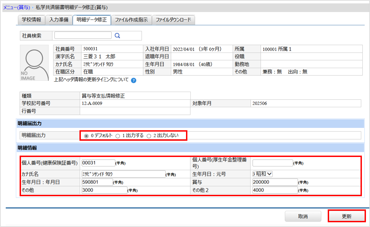The width and height of the screenshot is (370, 227).
Task: Select the 0 デフォルト radio button
Action: click(86, 136)
